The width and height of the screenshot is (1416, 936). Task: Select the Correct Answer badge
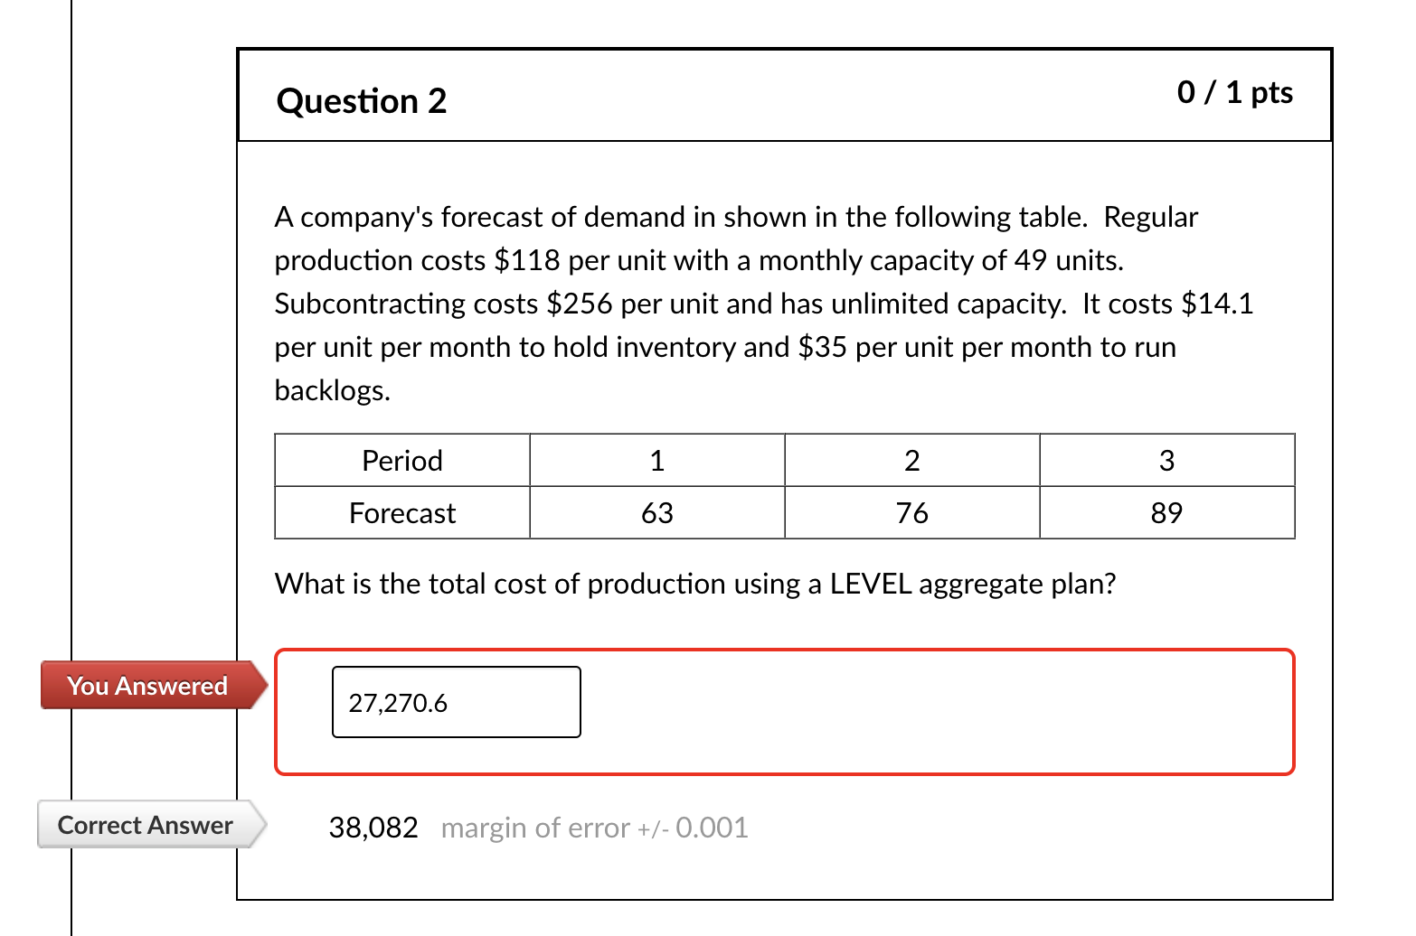click(143, 824)
